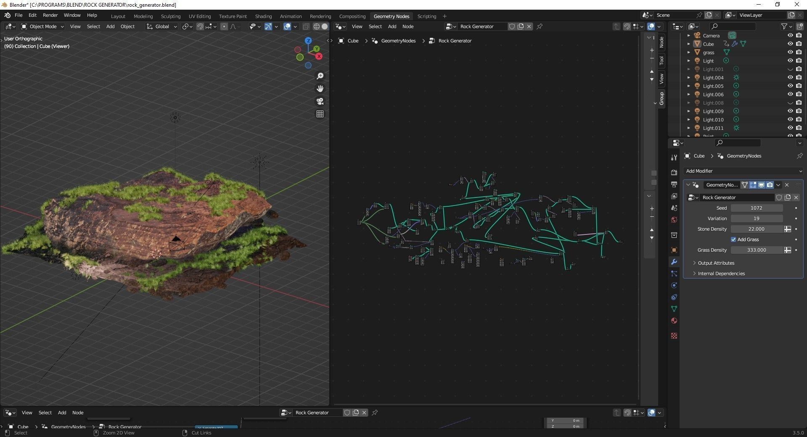The height and width of the screenshot is (437, 807).
Task: Click the Seed value field 1072
Action: pyautogui.click(x=757, y=208)
